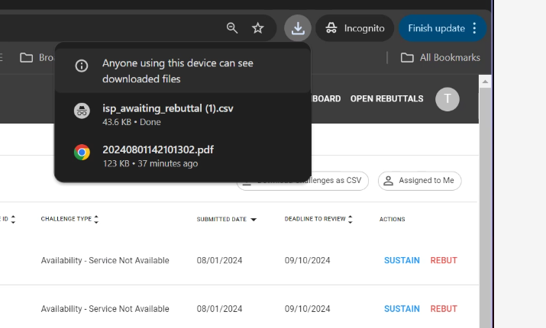
Task: Click the browser downloads icon
Action: click(x=298, y=28)
